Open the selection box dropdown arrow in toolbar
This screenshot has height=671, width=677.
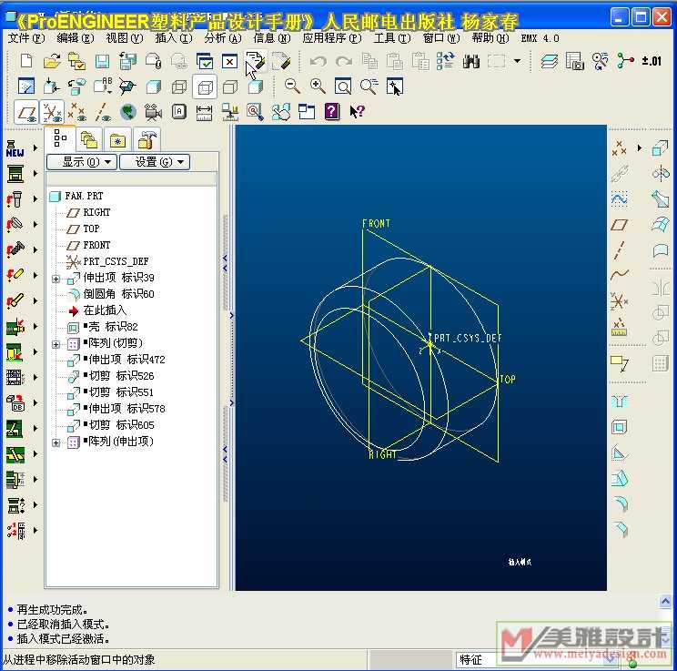pos(517,61)
